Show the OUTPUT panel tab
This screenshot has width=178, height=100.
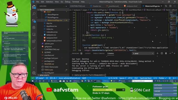pyautogui.click(x=88, y=53)
